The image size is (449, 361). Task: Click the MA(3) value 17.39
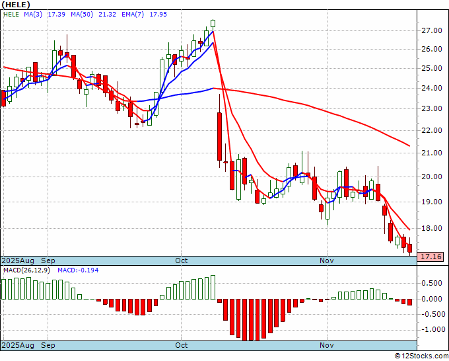tap(56, 15)
